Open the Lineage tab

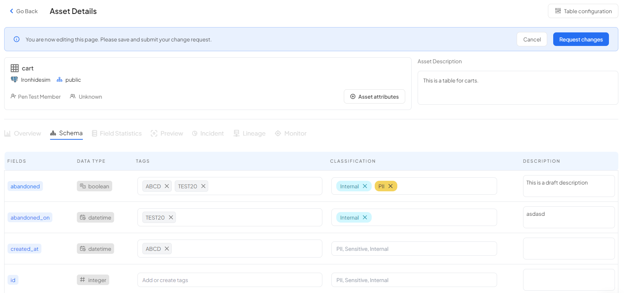tap(249, 133)
